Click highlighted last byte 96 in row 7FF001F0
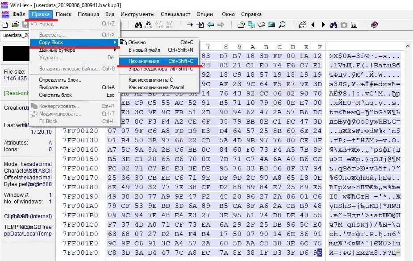413x261 pixels. tap(317, 253)
